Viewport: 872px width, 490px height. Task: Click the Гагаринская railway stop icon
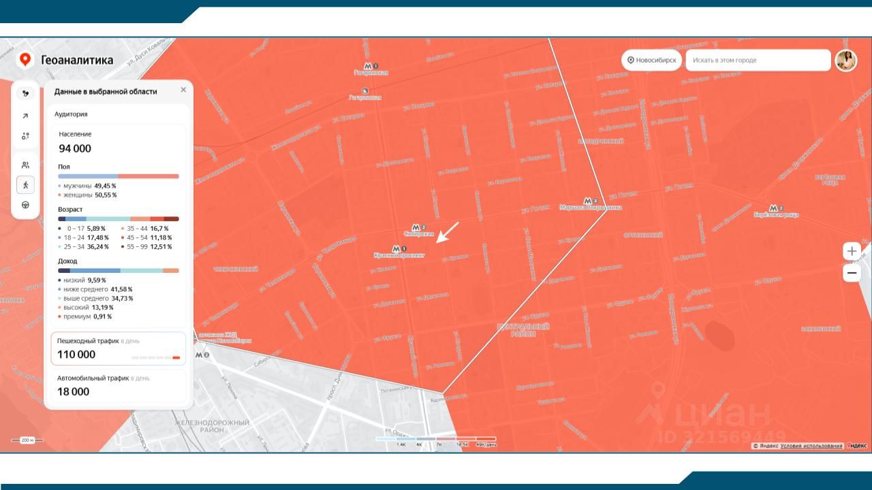pos(365,91)
